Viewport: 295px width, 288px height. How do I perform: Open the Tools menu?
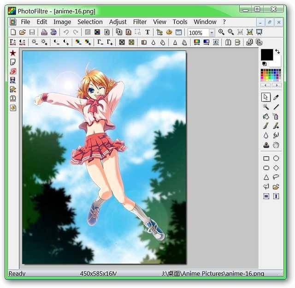pyautogui.click(x=180, y=22)
